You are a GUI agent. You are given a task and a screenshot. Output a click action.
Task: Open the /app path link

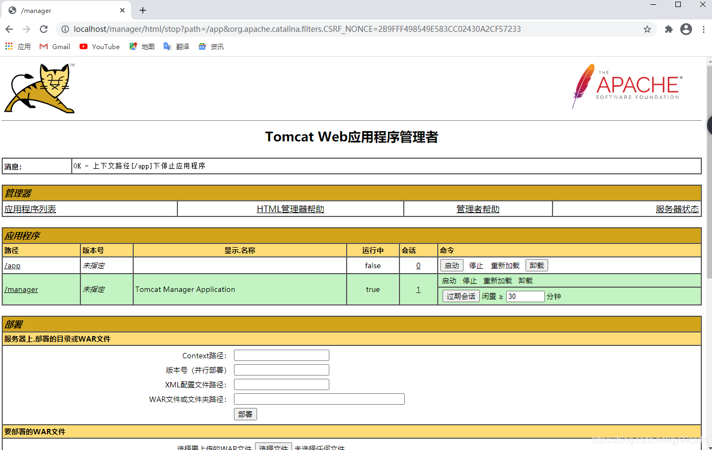click(12, 265)
